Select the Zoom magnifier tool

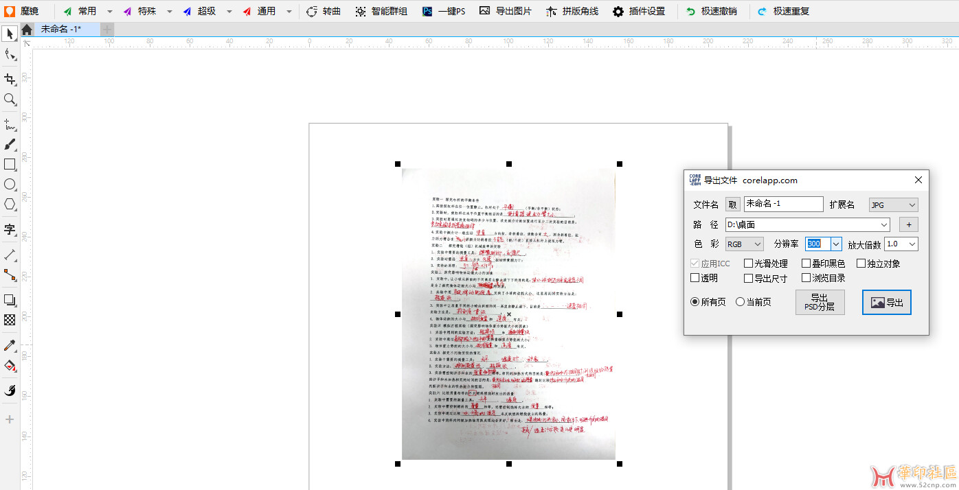(10, 100)
